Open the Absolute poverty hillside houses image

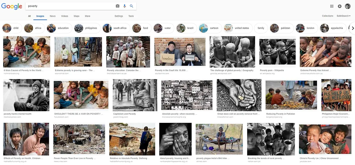click(x=187, y=95)
